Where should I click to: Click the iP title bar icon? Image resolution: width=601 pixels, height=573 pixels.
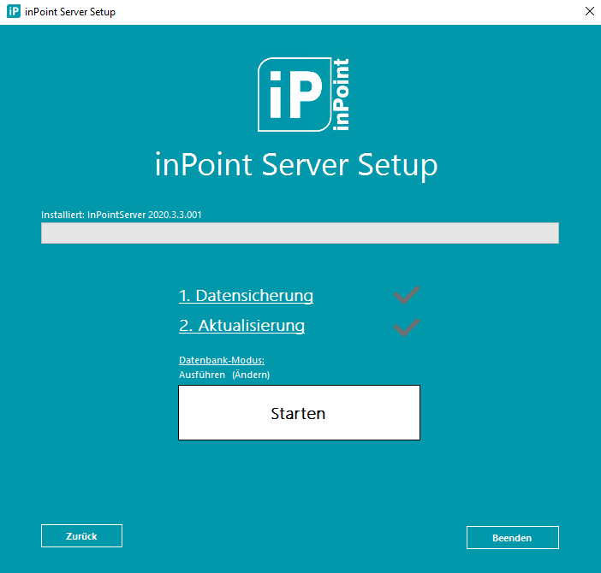click(x=14, y=11)
